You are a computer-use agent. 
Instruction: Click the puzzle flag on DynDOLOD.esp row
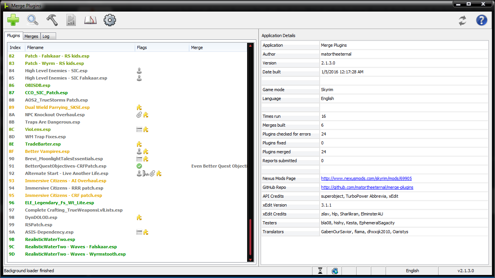tap(139, 217)
